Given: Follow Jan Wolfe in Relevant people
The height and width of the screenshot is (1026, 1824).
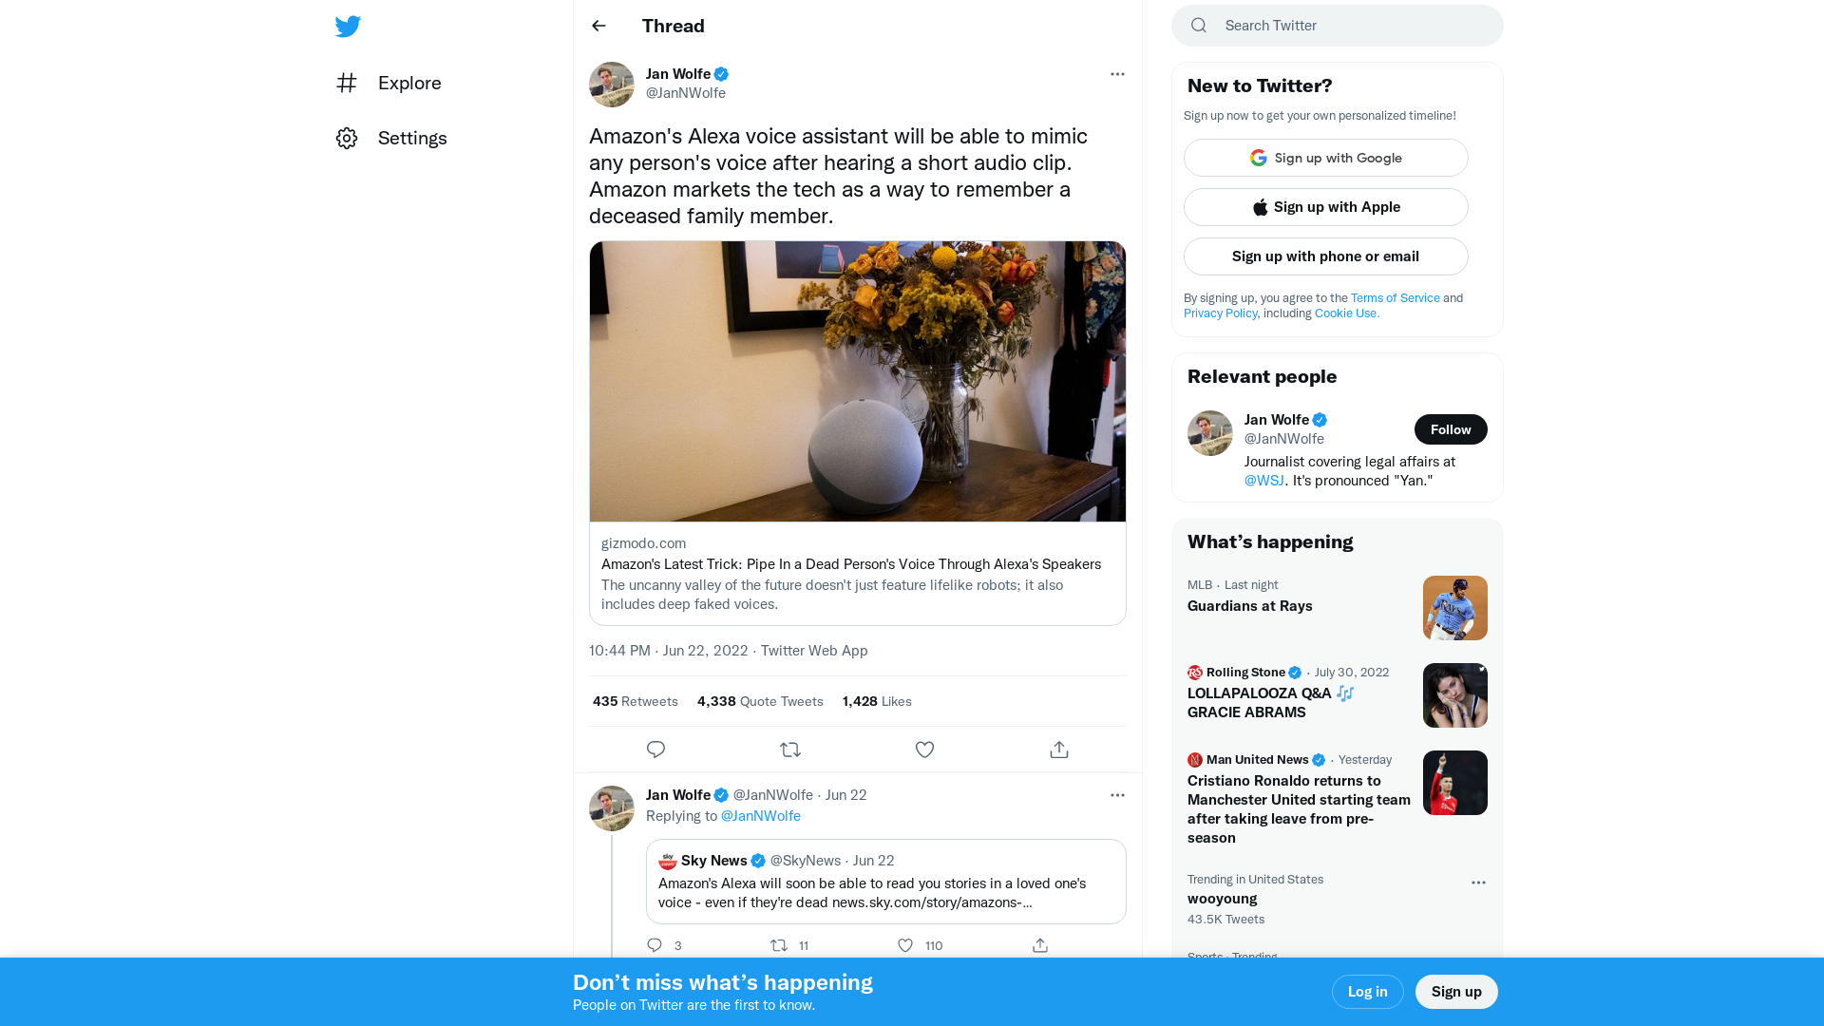Looking at the screenshot, I should [x=1451, y=429].
